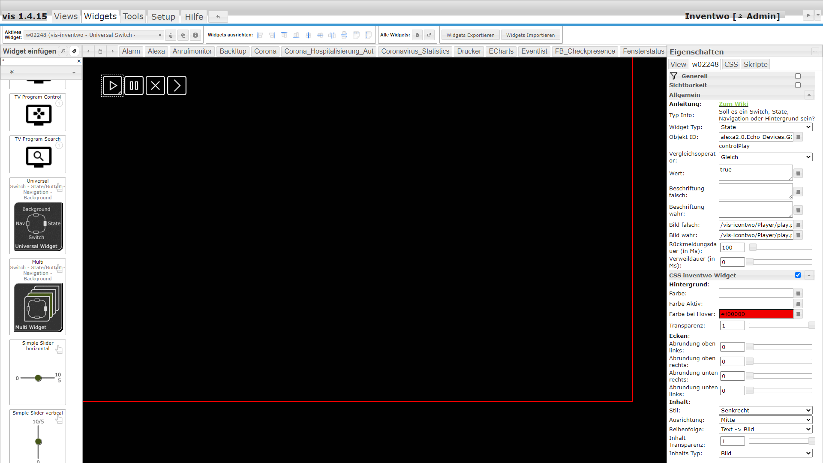The height and width of the screenshot is (463, 823).
Task: Toggle the Sichtbarkeit checkbox
Action: click(798, 85)
